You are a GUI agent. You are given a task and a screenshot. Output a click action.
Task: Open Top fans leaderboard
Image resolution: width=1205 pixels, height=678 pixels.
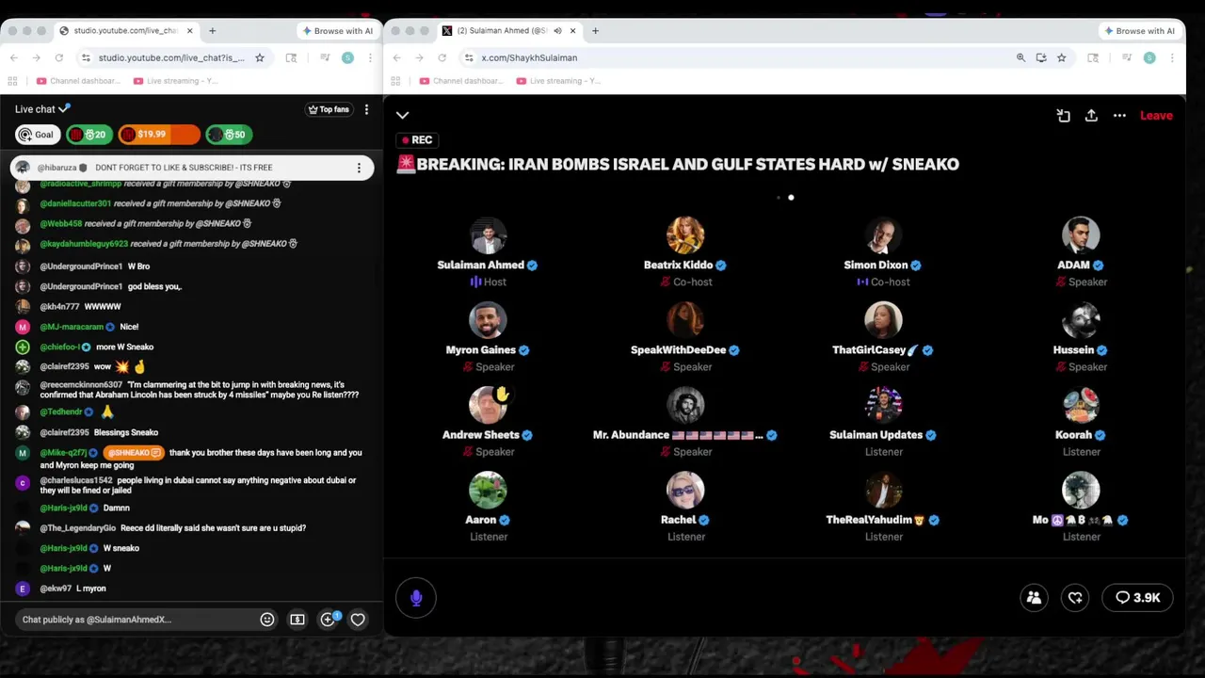329,109
